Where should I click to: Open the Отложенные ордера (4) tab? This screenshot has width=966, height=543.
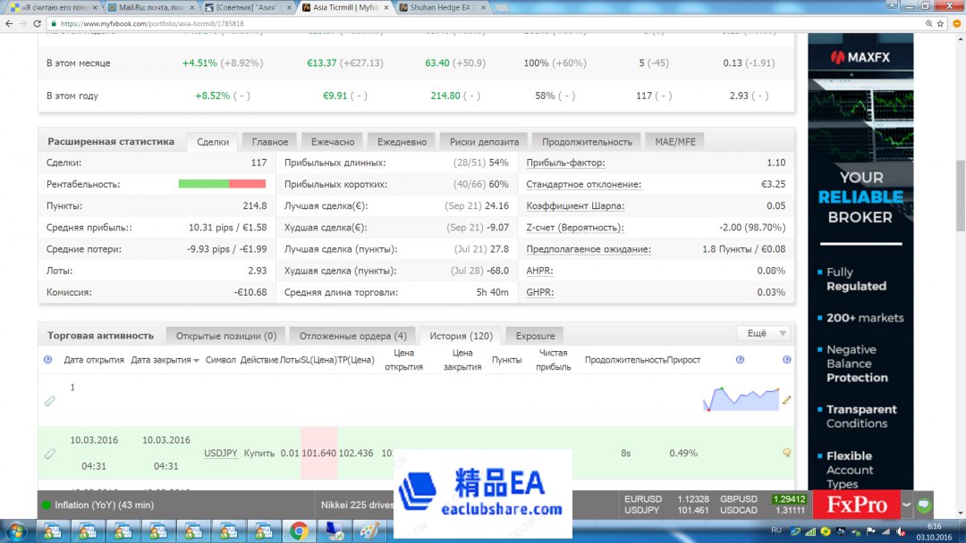click(x=352, y=336)
